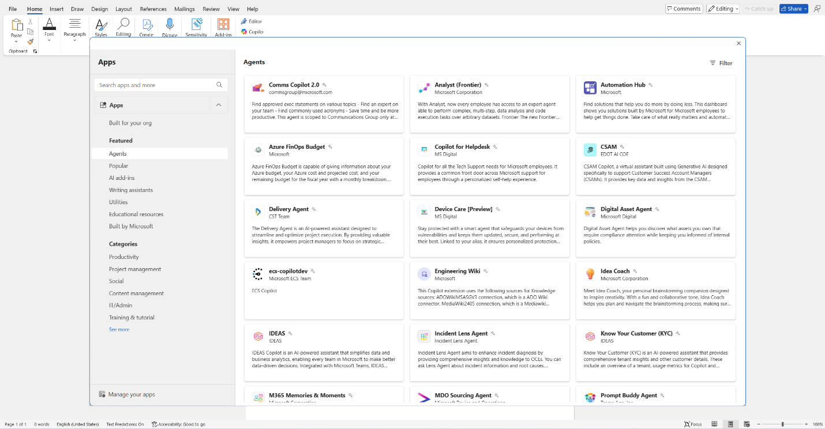
Task: Click the Know Your Customer app icon
Action: coord(590,337)
